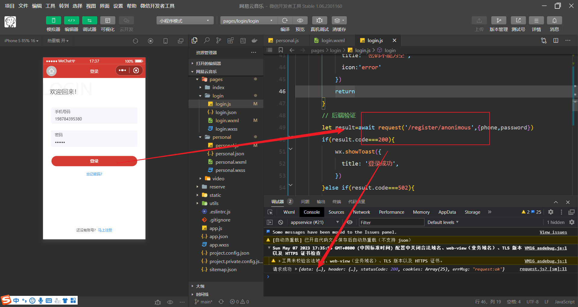Open the Default levels dropdown
This screenshot has width=578, height=307.
[443, 222]
